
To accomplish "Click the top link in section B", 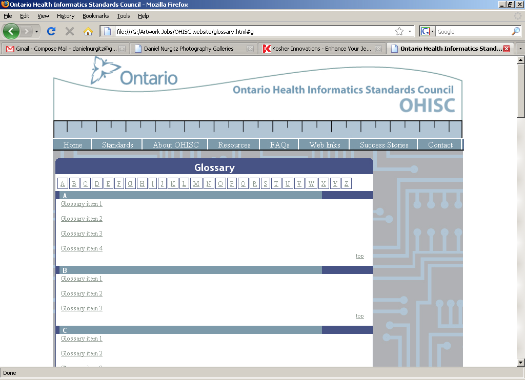I will click(359, 316).
